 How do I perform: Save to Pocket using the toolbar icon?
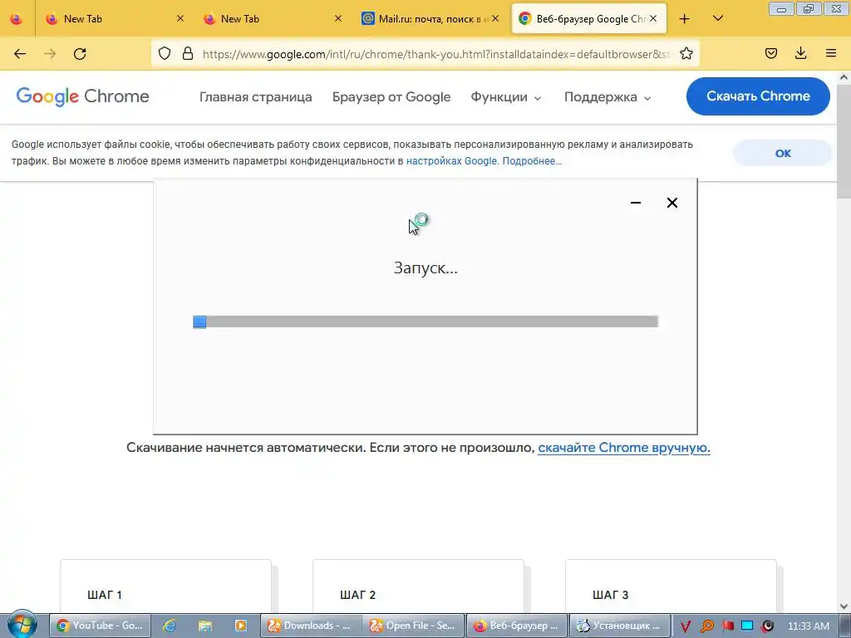point(770,53)
